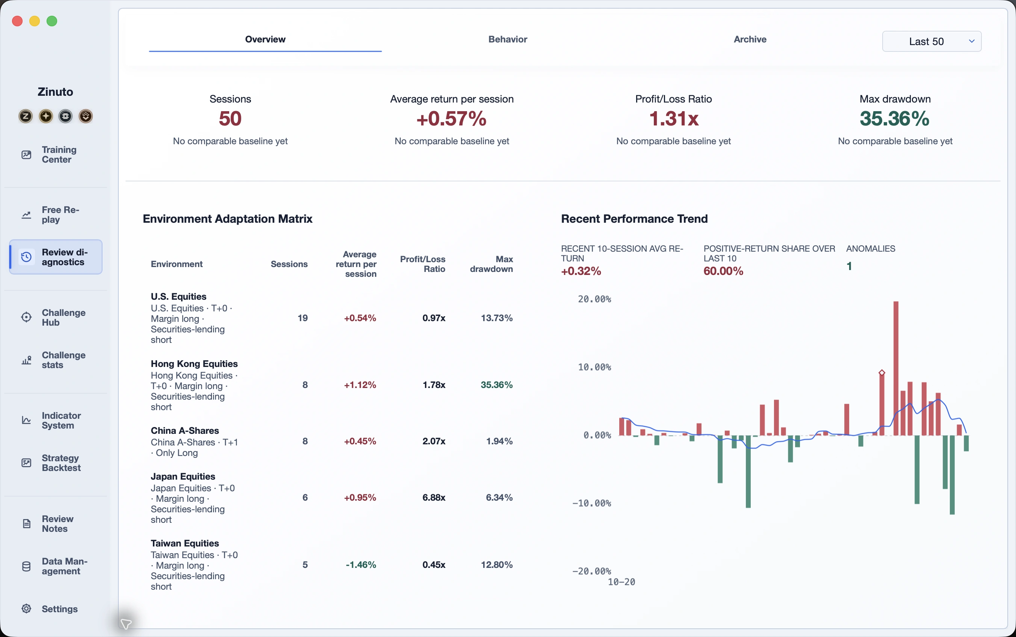The width and height of the screenshot is (1016, 637).
Task: Expand the Last 50 dropdown
Action: click(x=932, y=41)
